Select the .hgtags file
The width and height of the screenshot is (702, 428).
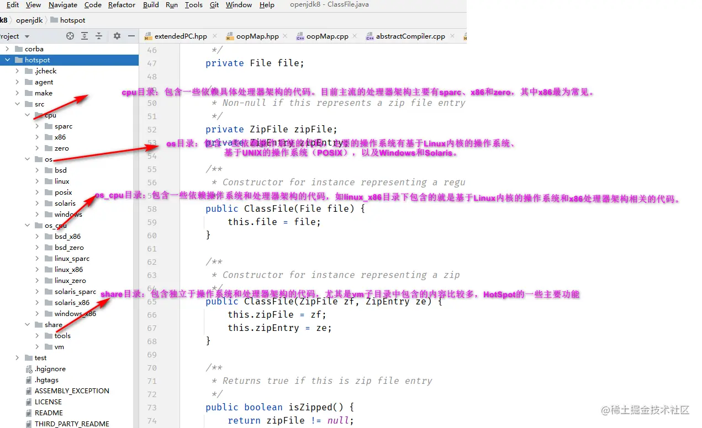(x=46, y=380)
